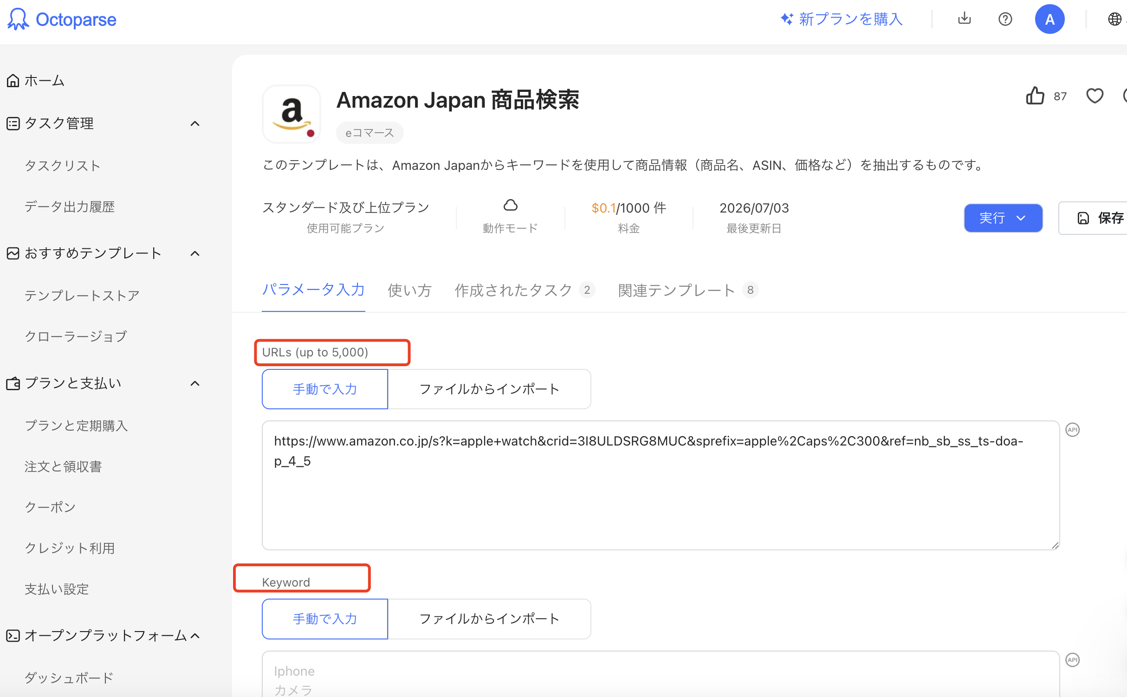Click the URLs text area
1127x697 pixels.
[661, 485]
